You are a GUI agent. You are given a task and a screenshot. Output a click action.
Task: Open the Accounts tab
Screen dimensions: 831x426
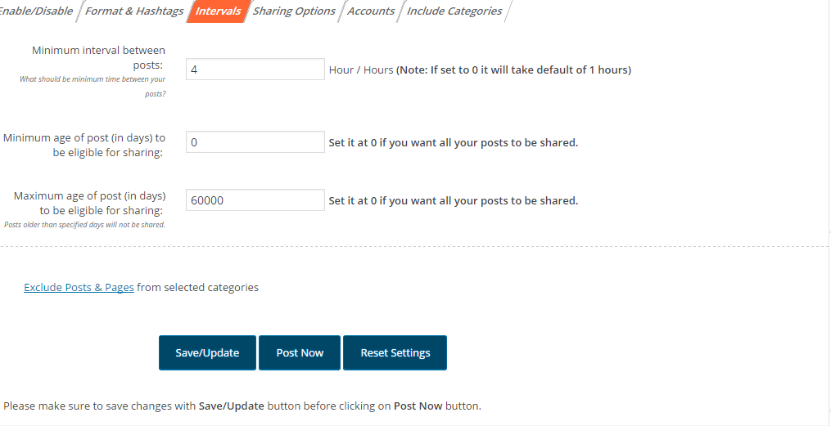371,11
